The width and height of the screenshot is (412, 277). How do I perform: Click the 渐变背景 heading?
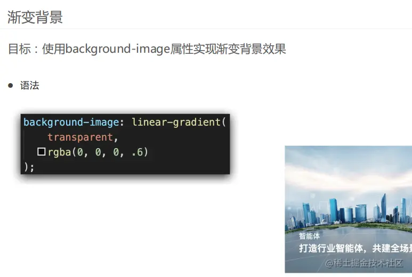click(35, 18)
